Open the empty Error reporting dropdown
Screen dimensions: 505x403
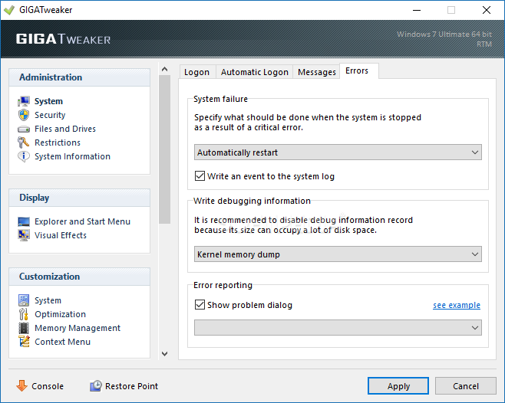(338, 327)
